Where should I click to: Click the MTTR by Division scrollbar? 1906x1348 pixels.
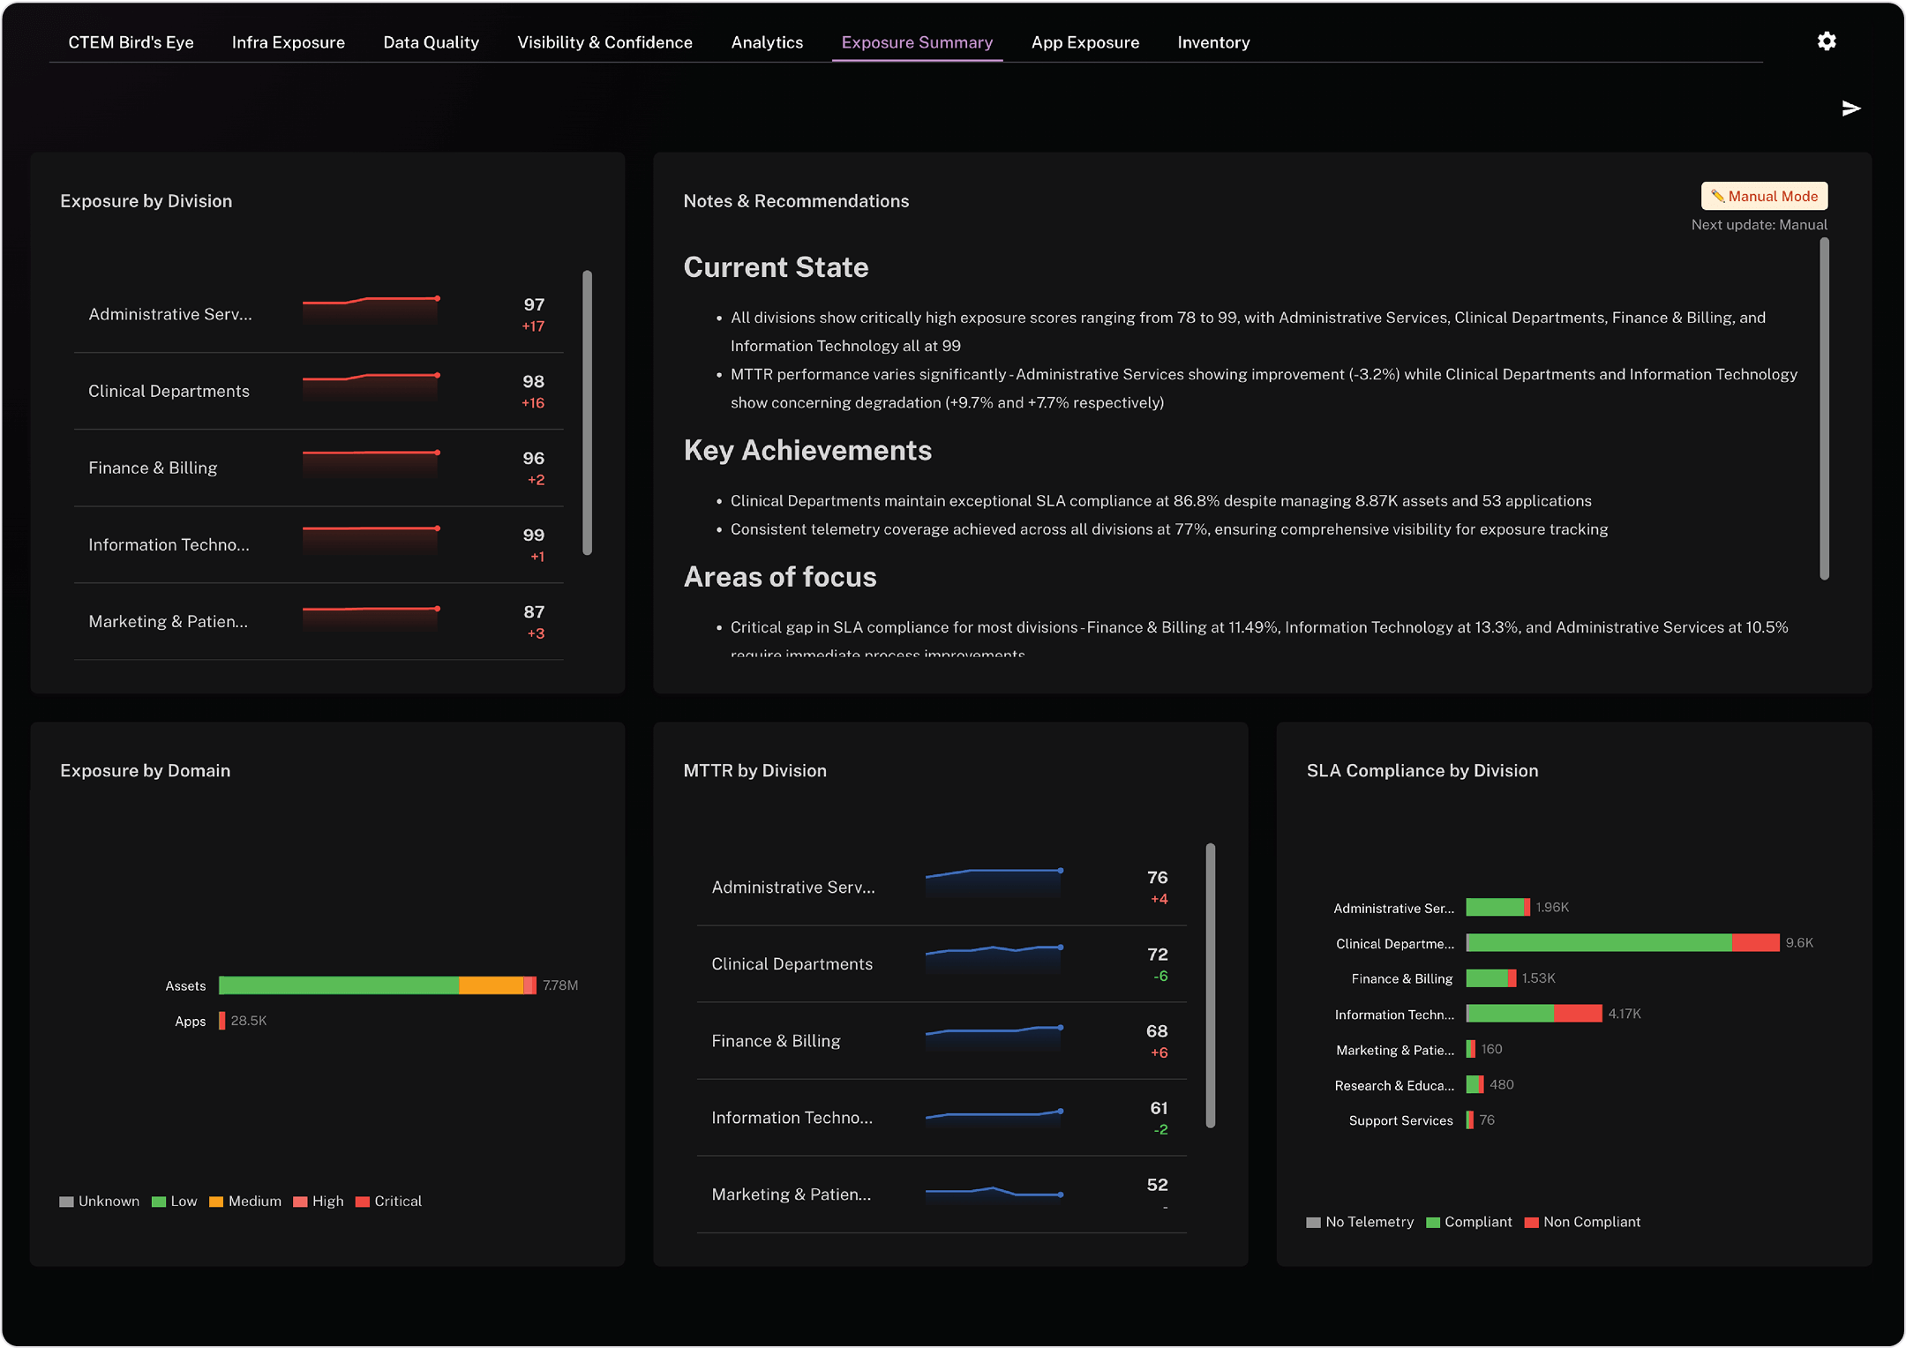pyautogui.click(x=1210, y=985)
